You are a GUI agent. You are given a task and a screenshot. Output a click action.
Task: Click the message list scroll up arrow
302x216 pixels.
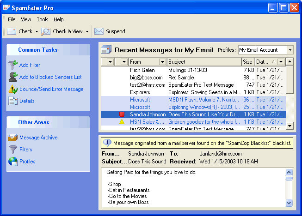290,62
